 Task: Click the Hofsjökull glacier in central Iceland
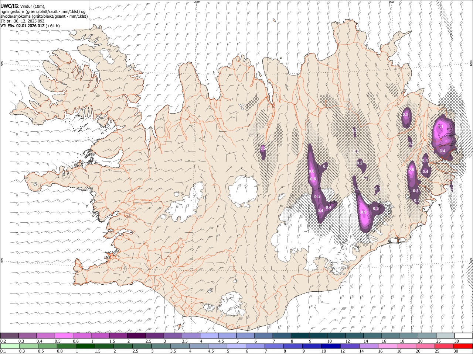pyautogui.click(x=243, y=191)
